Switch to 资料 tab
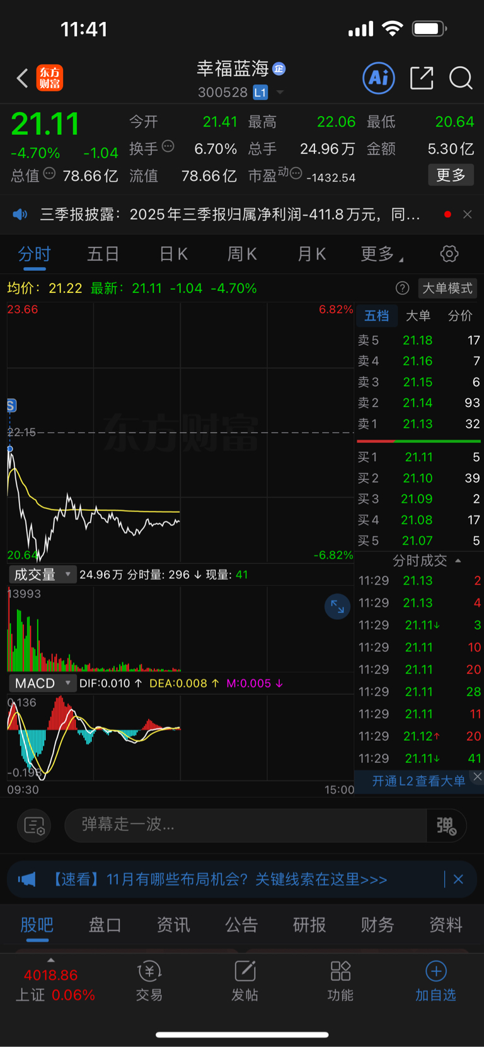The height and width of the screenshot is (1047, 484). coord(446,925)
